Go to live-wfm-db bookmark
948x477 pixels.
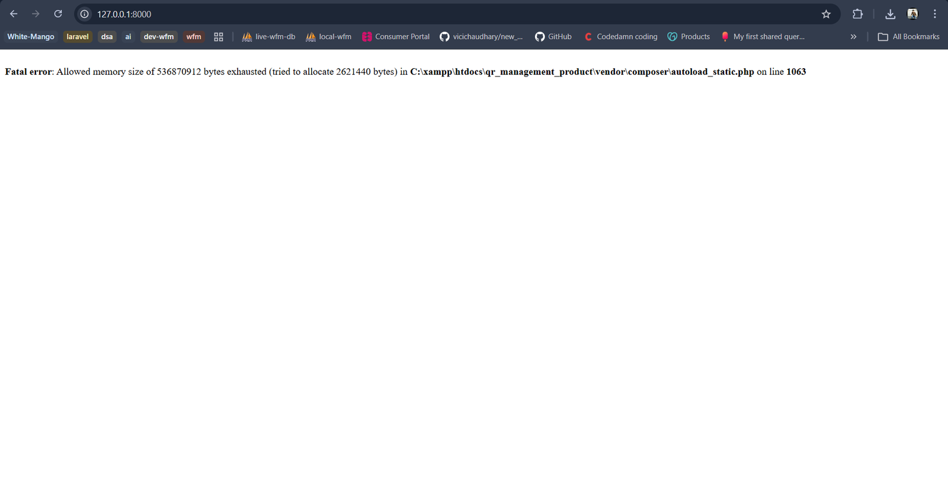268,37
